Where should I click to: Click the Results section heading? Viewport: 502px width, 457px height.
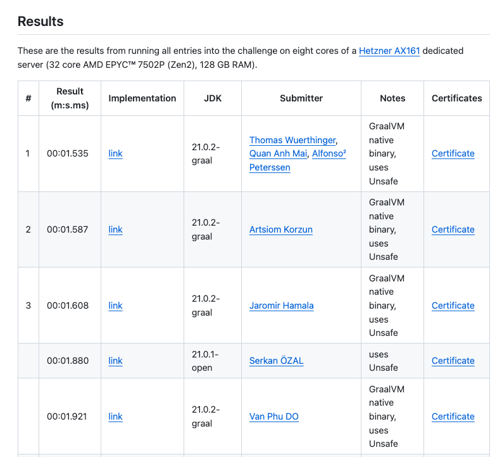(41, 22)
